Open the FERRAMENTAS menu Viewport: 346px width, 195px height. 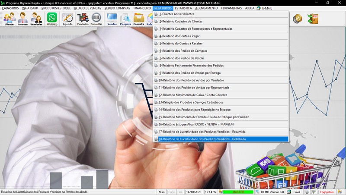click(231, 8)
